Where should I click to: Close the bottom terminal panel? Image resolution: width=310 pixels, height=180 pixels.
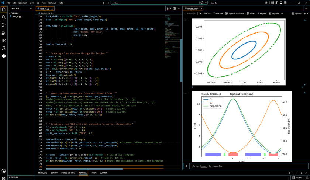tap(306, 173)
